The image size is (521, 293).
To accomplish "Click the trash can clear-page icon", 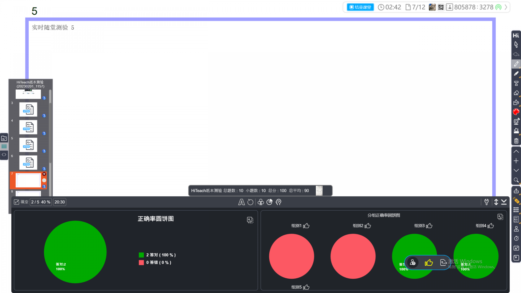I will pos(516,141).
